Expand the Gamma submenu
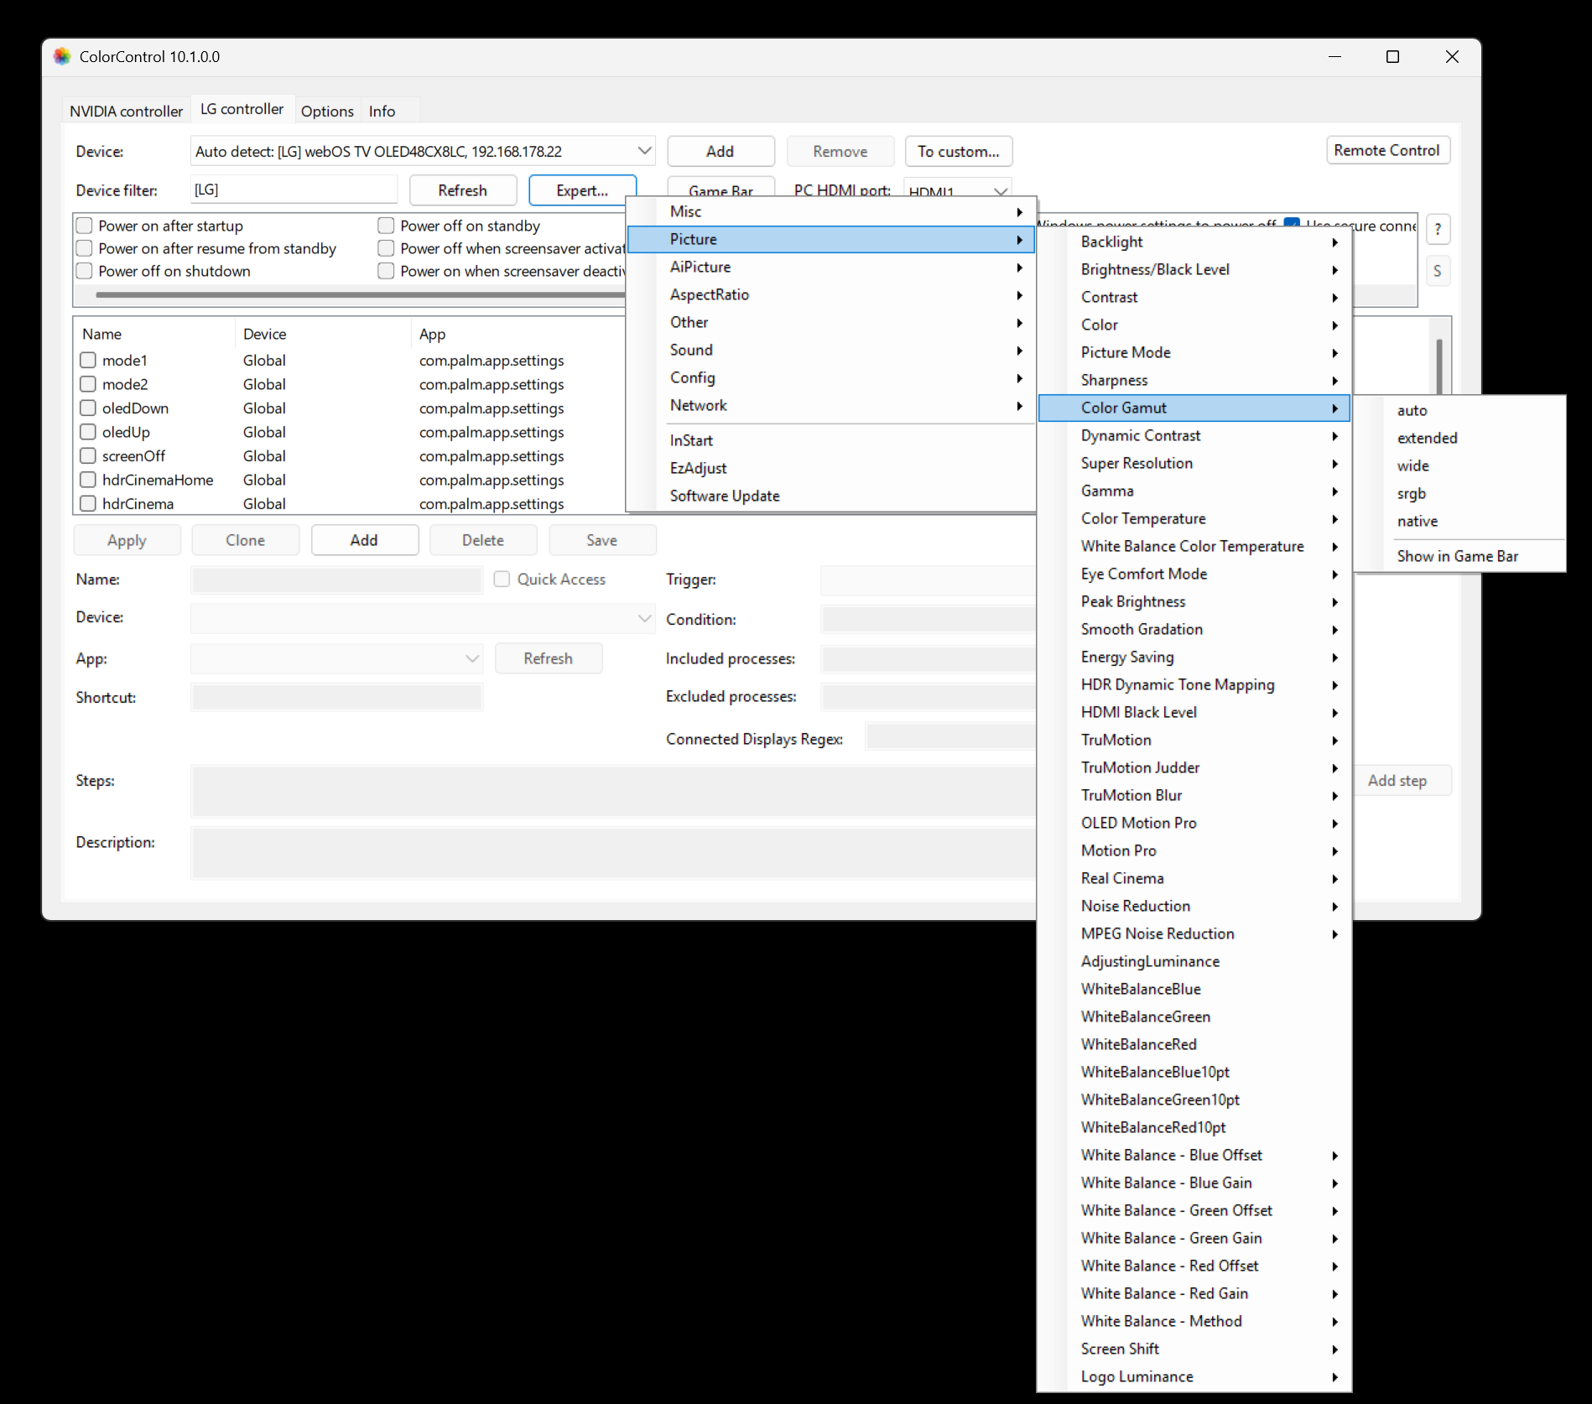Image resolution: width=1592 pixels, height=1404 pixels. point(1194,491)
